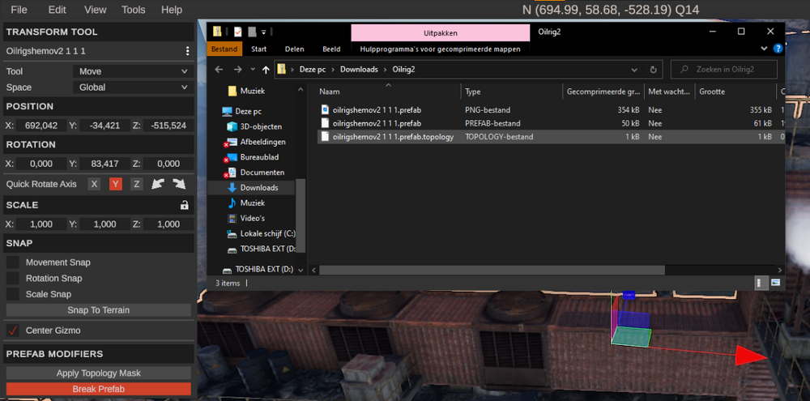Image resolution: width=810 pixels, height=401 pixels.
Task: Select Y as the Quick Rotate Axis
Action: [115, 184]
